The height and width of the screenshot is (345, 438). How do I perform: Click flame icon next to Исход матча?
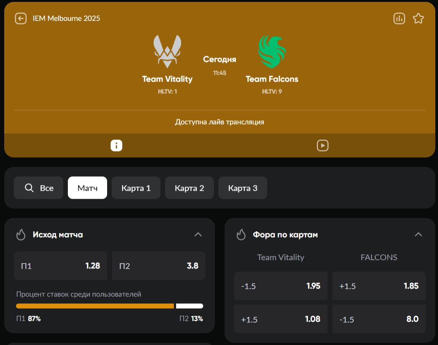[x=21, y=235]
